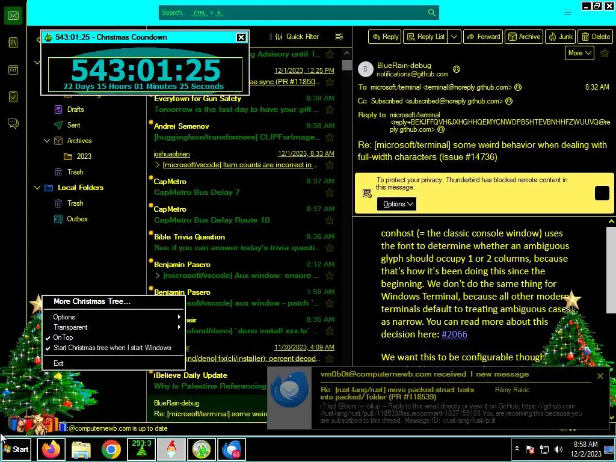Click the message list scrollbar thumb

pyautogui.click(x=346, y=65)
